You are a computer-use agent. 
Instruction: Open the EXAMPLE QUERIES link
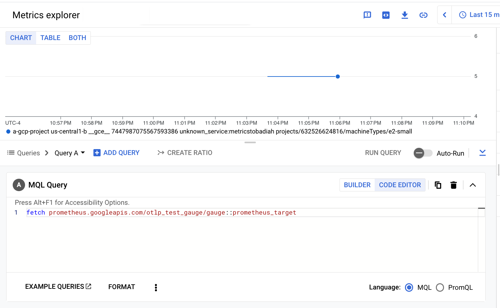pos(58,287)
